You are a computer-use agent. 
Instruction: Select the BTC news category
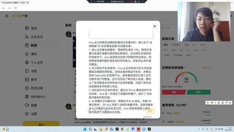(x=194, y=45)
